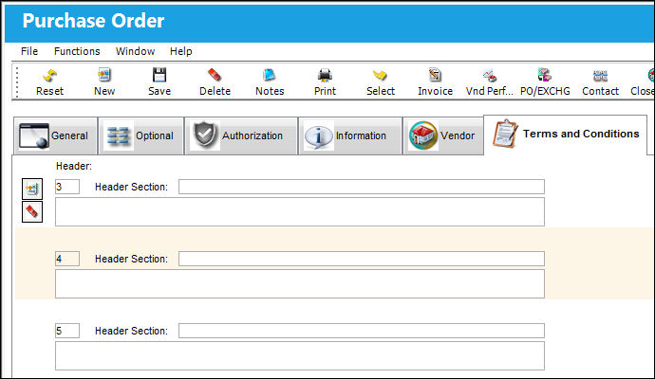Viewport: 655px width, 379px height.
Task: Open the File menu
Action: click(x=29, y=51)
